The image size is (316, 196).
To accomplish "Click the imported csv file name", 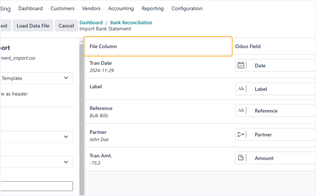I will 18,58.
